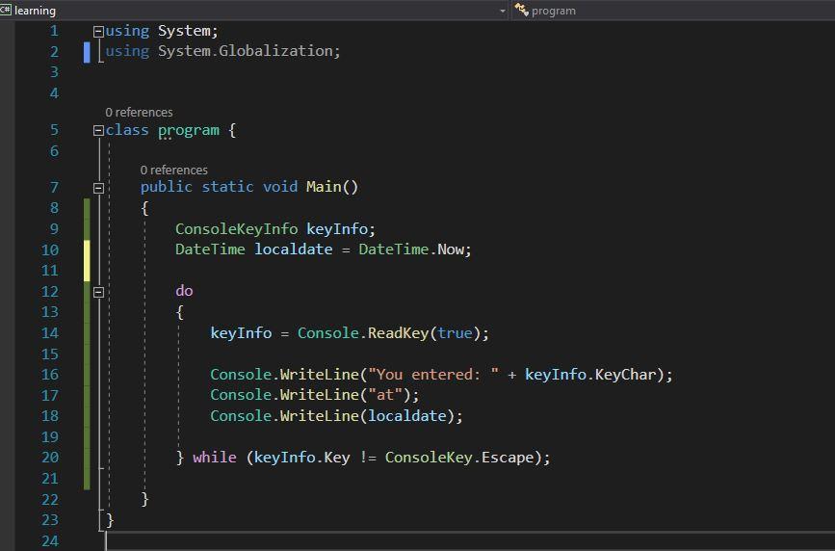The image size is (835, 551).
Task: Click the C# project icon beside learning
Action: [x=6, y=10]
